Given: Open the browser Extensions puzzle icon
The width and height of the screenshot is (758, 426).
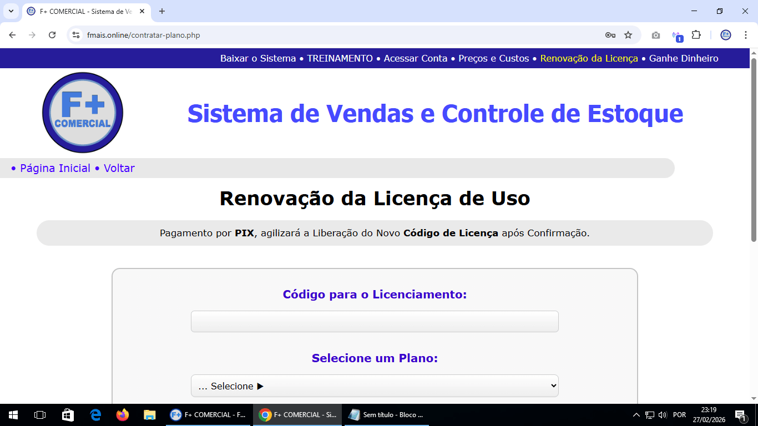Looking at the screenshot, I should click(695, 34).
